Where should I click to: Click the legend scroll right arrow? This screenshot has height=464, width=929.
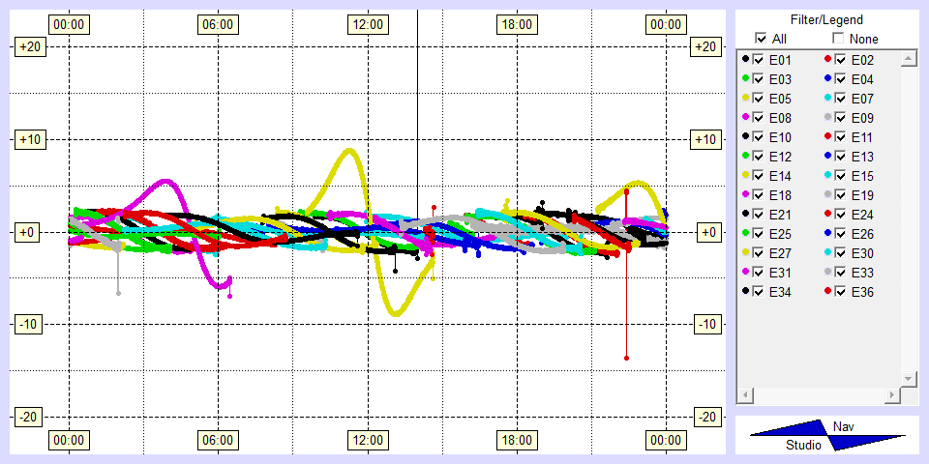[891, 396]
